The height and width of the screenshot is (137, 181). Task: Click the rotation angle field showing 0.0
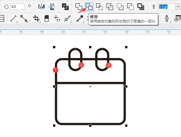tap(17, 7)
